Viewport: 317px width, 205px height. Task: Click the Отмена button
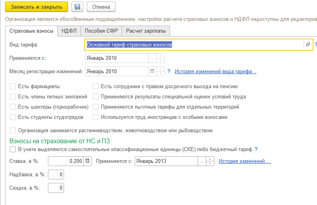click(101, 7)
